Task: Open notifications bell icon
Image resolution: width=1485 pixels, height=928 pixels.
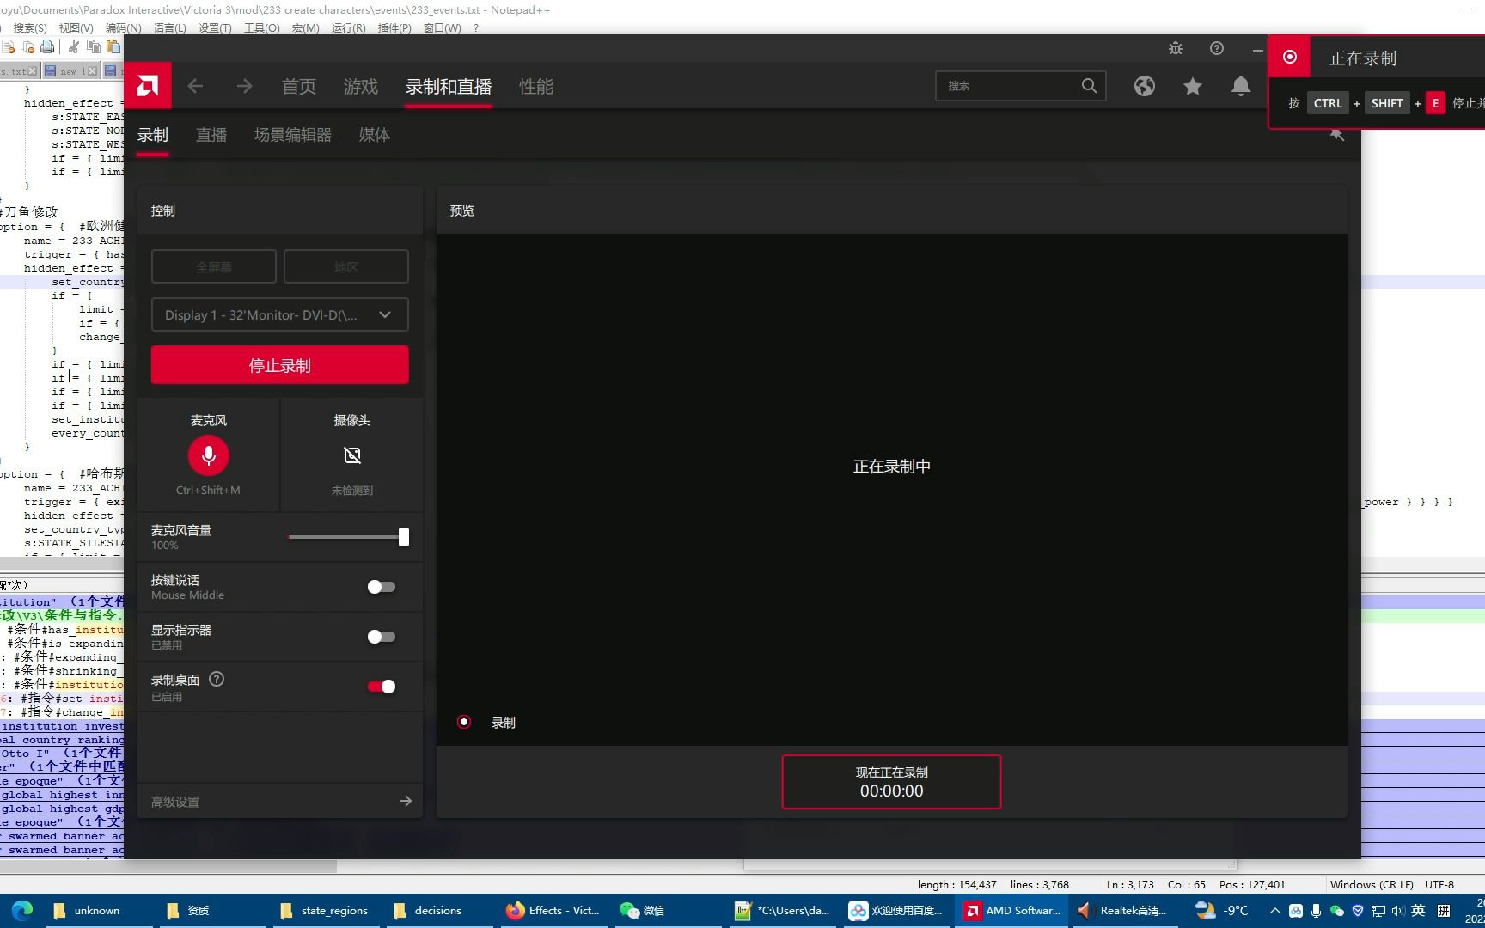Action: (x=1240, y=86)
